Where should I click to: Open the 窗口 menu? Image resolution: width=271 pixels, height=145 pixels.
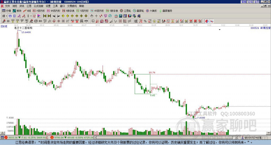62,6
